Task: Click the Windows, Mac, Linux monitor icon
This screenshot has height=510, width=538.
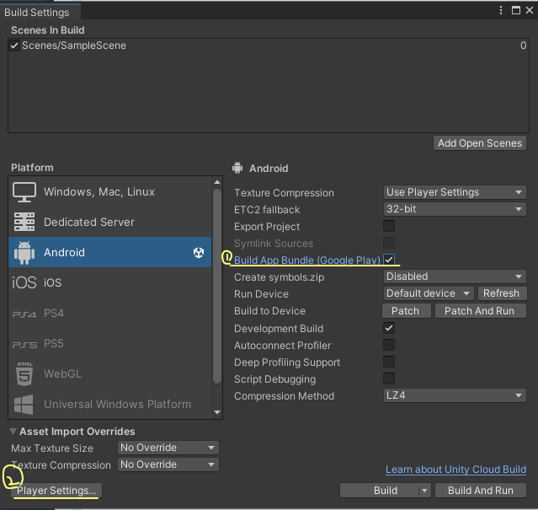Action: 24,192
